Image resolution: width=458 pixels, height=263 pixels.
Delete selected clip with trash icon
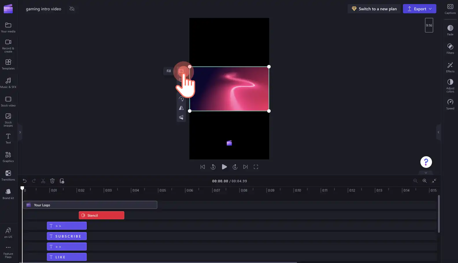pos(52,181)
